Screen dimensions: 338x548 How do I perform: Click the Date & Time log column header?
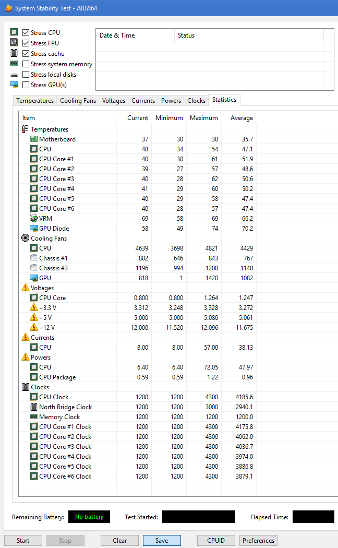135,35
